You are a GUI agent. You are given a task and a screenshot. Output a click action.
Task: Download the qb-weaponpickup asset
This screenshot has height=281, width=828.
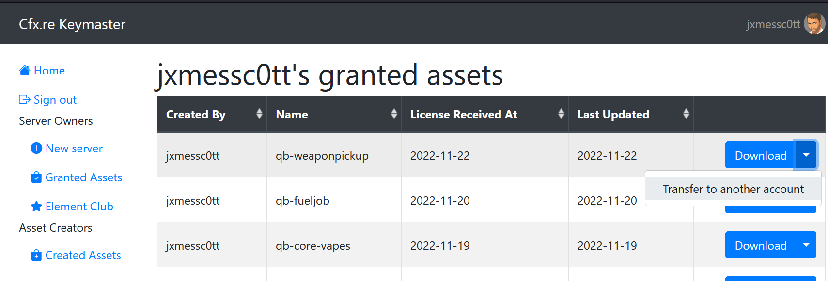pos(760,155)
